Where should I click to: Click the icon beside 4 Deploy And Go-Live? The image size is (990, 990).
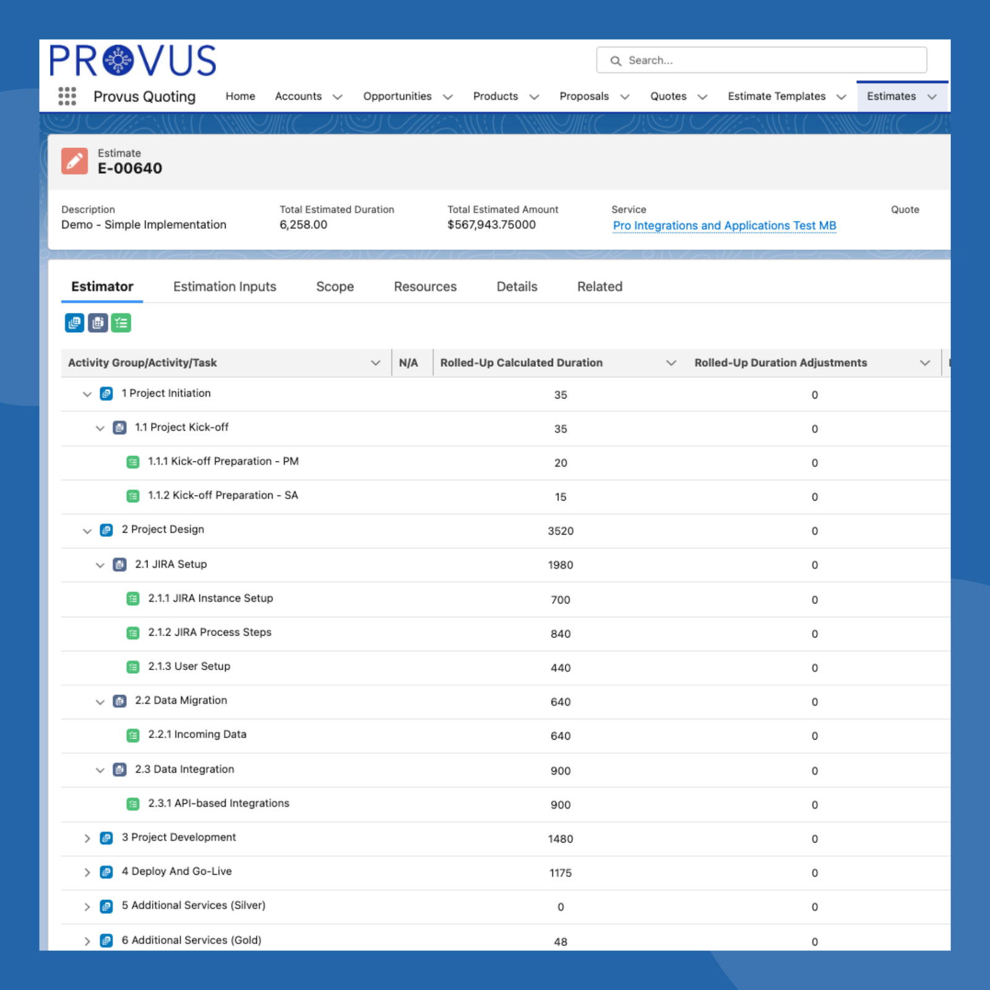106,872
